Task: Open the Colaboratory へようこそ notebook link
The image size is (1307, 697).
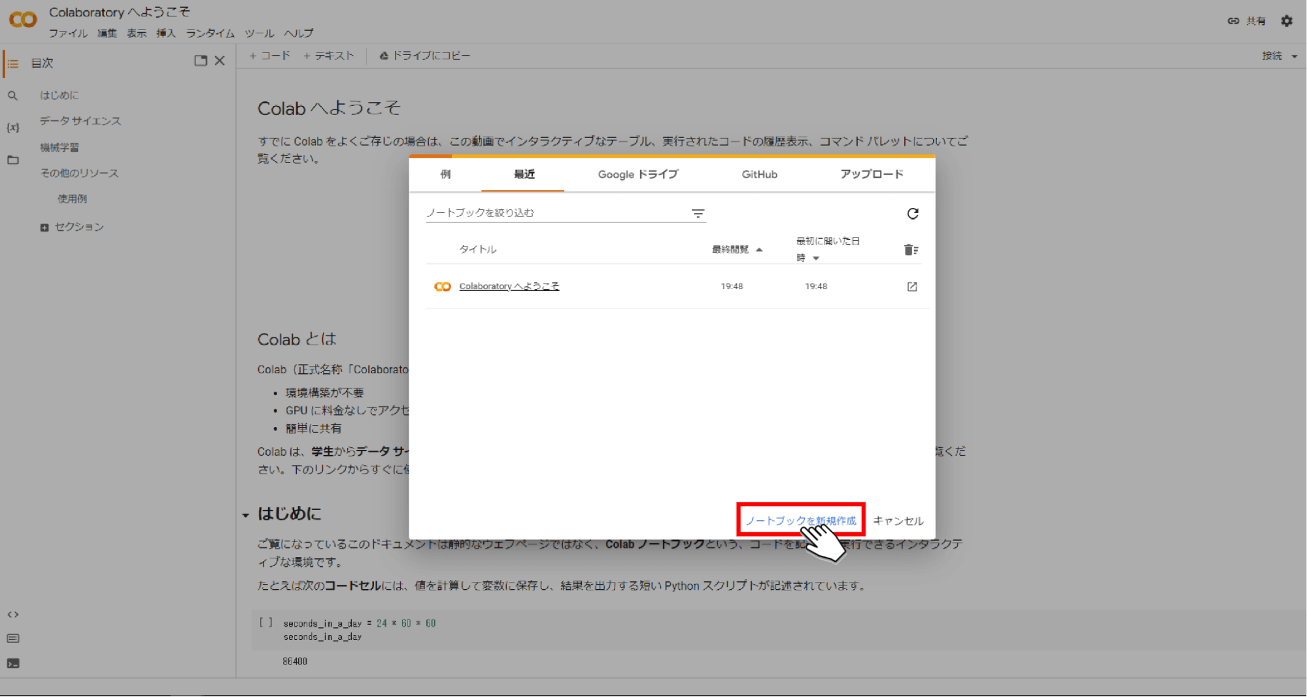Action: pos(509,286)
